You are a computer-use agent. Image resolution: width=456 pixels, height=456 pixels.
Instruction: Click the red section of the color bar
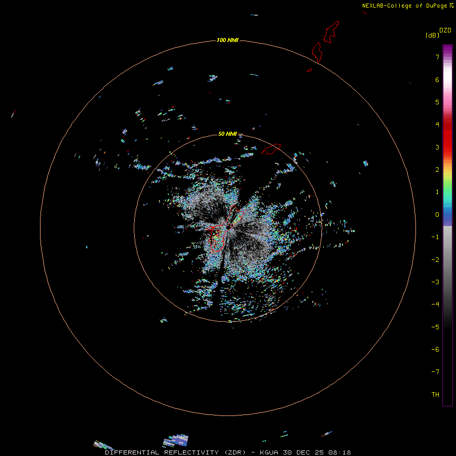pyautogui.click(x=447, y=134)
